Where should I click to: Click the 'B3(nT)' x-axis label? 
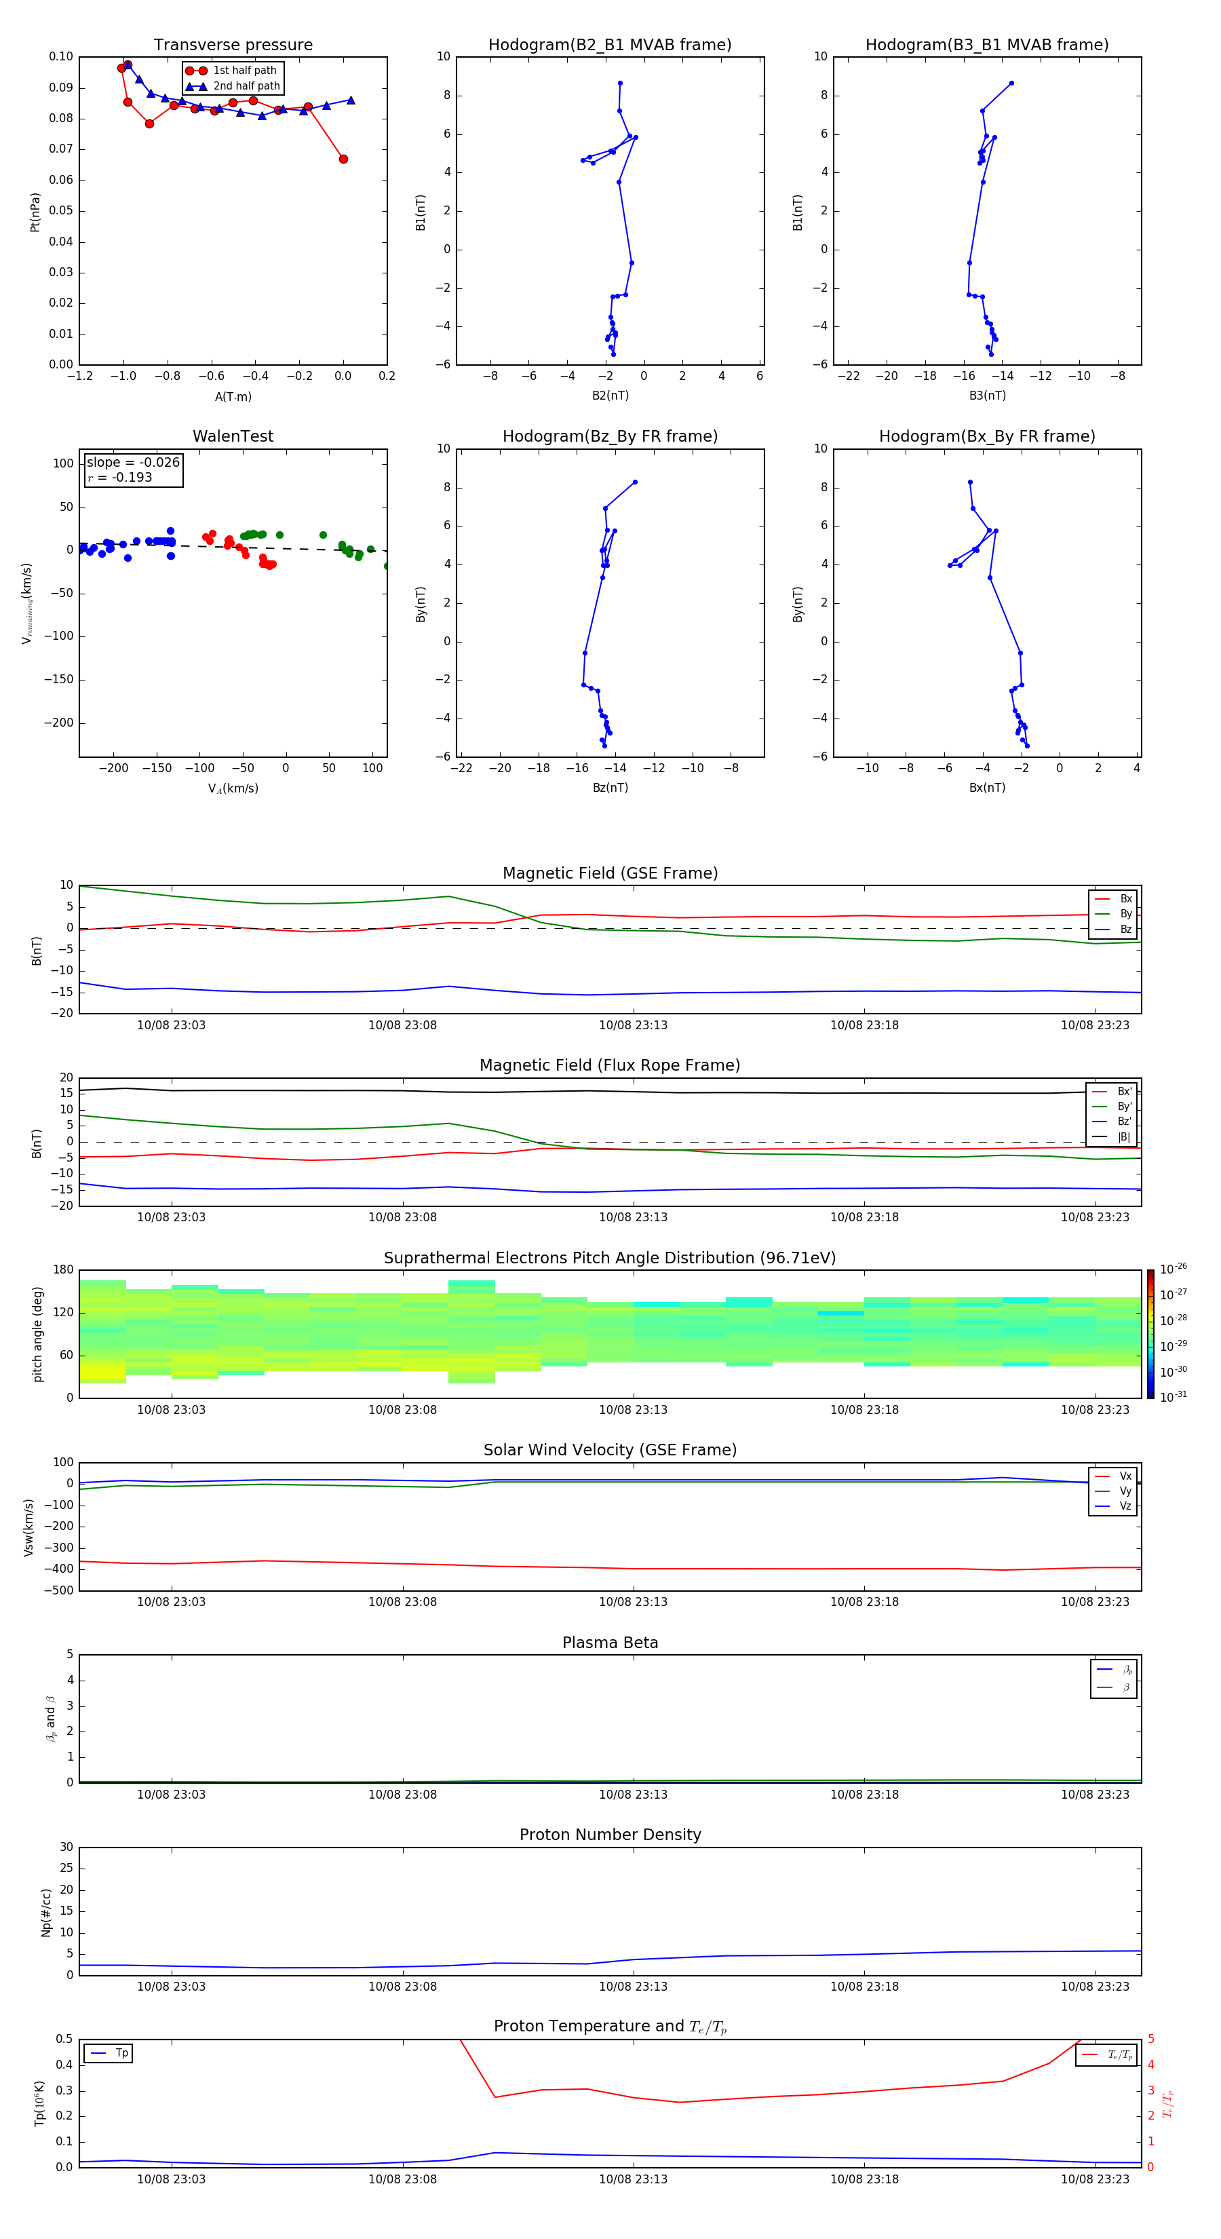click(x=987, y=396)
